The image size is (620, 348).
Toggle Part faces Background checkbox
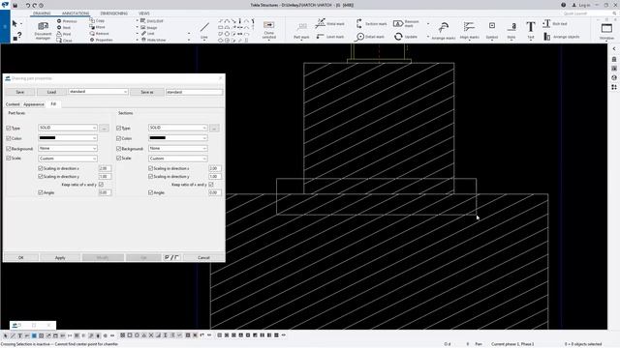pos(9,149)
